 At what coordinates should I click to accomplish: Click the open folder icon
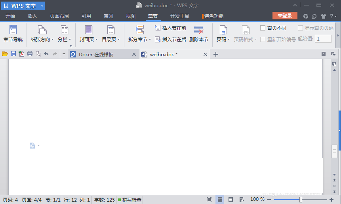[5, 54]
